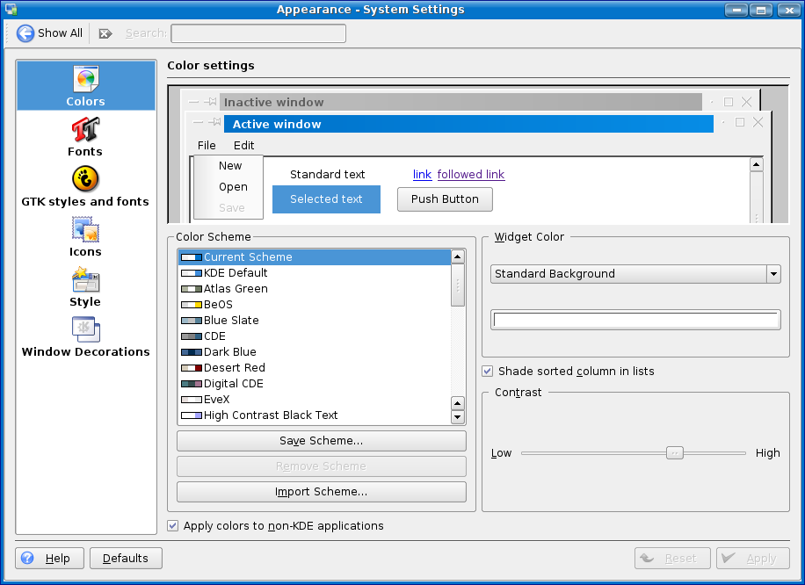Open Edit menu in preview window
The height and width of the screenshot is (585, 805).
click(x=243, y=146)
